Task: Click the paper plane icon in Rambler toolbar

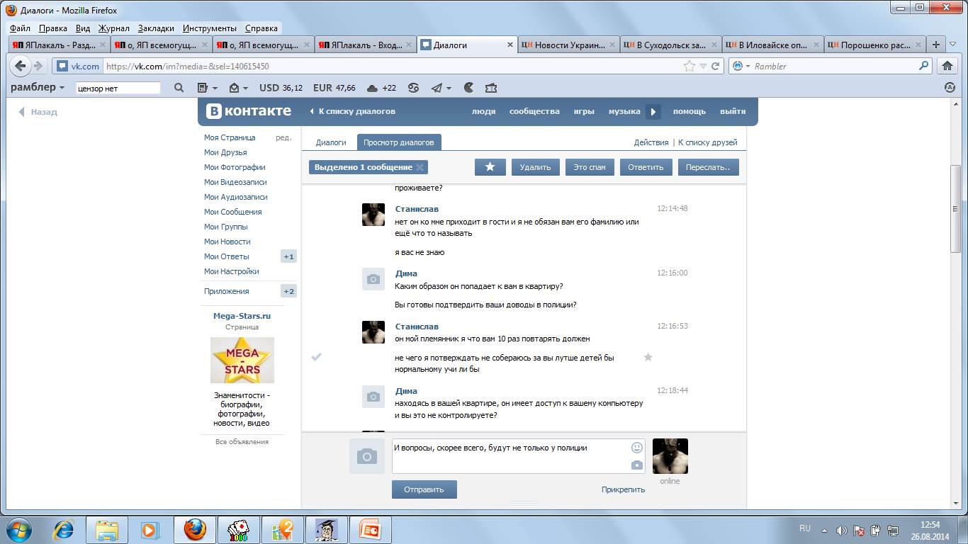Action: 437,88
